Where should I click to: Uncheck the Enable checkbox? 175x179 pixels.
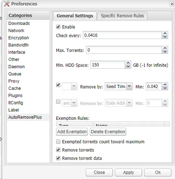coord(58,27)
